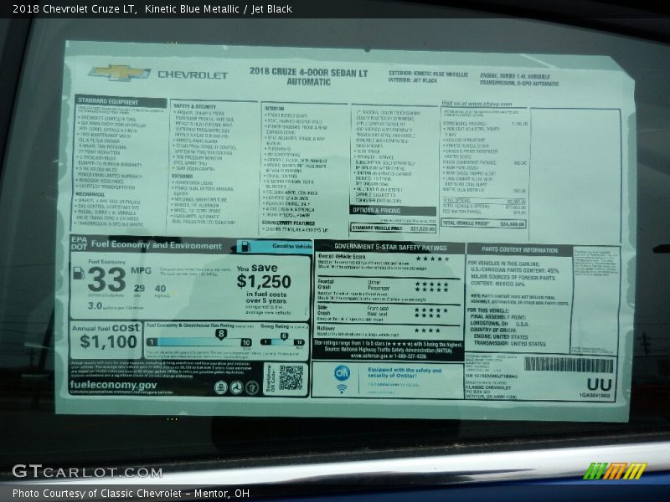670x502 pixels.
Task: Click the Gasoline Vehicle label
Action: pyautogui.click(x=292, y=246)
